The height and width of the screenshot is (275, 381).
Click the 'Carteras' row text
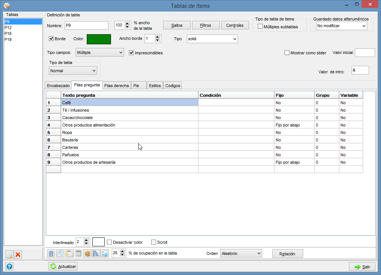pyautogui.click(x=70, y=148)
